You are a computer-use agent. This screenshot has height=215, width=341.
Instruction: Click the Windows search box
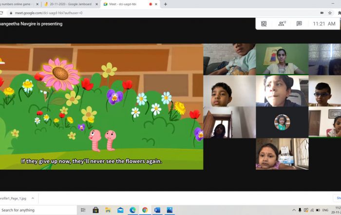[38, 210]
